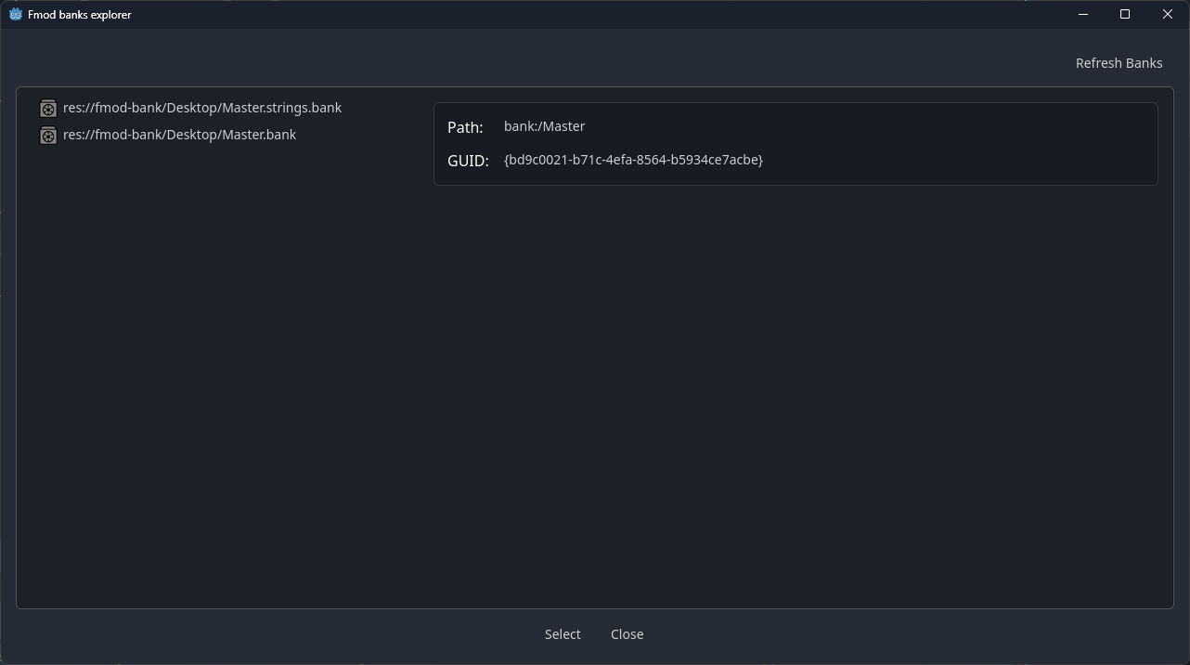
Task: Confirm with the Select button
Action: coord(563,634)
